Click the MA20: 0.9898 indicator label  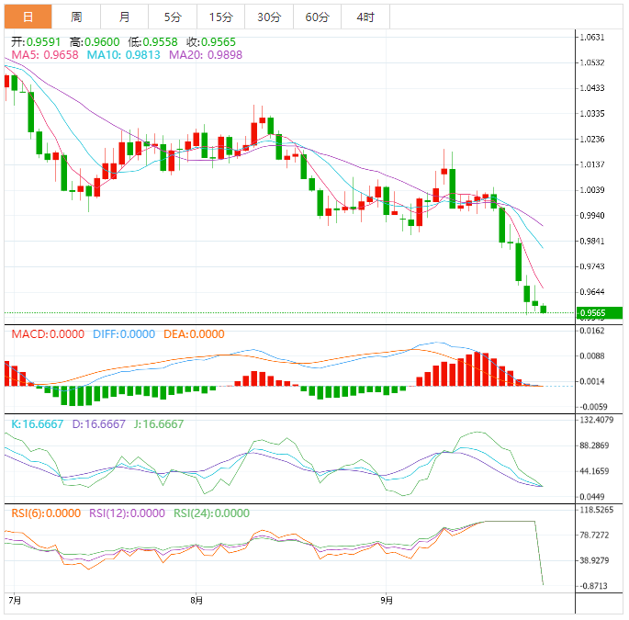206,54
